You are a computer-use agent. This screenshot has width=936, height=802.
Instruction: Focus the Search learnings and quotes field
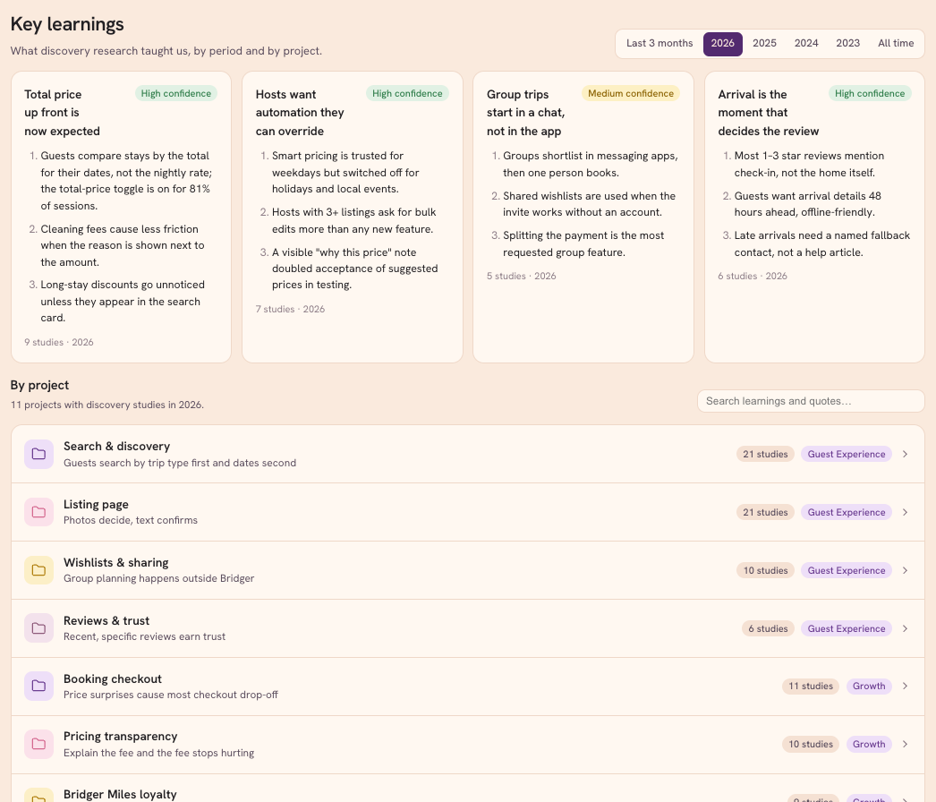(811, 401)
